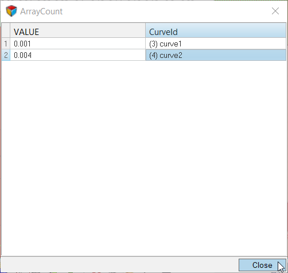288x273 pixels.
Task: Click the blank space under the VALUE column
Action: click(77, 158)
